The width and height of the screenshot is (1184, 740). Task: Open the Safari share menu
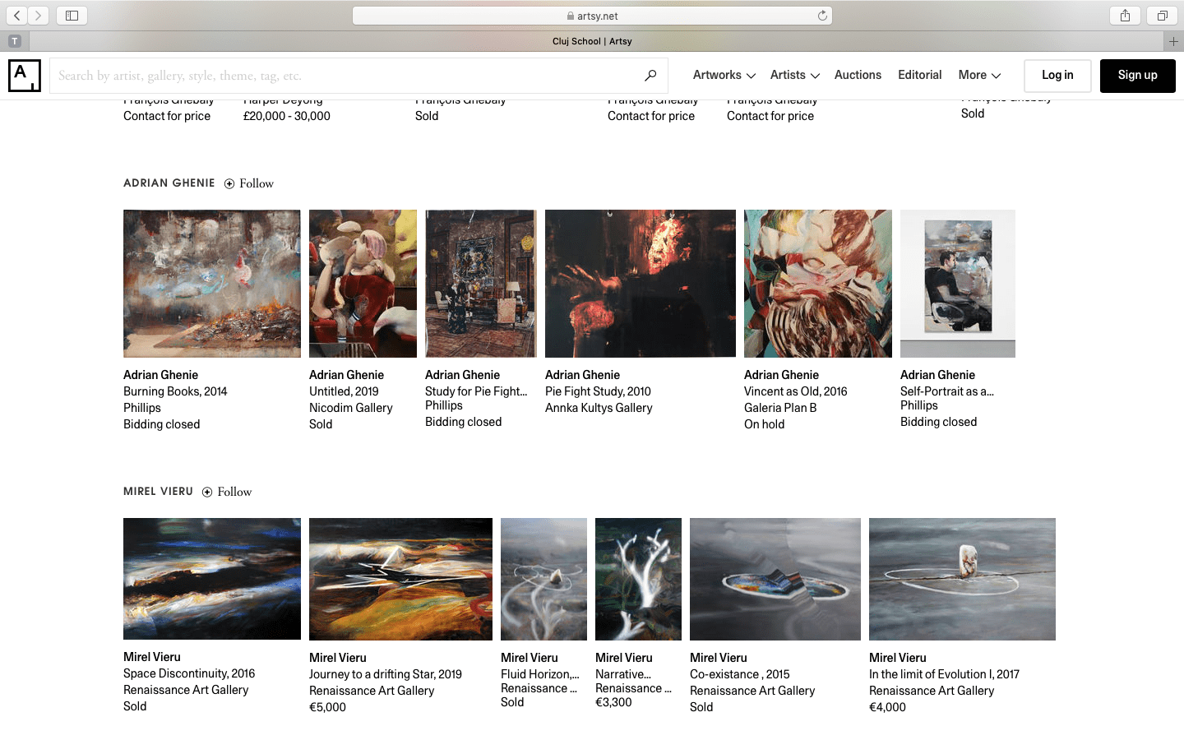point(1125,16)
